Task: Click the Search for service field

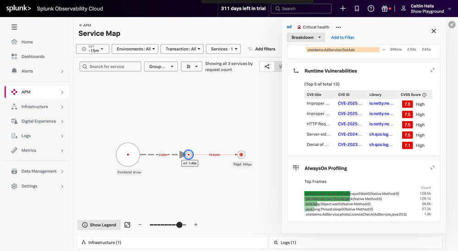Action: tap(110, 67)
